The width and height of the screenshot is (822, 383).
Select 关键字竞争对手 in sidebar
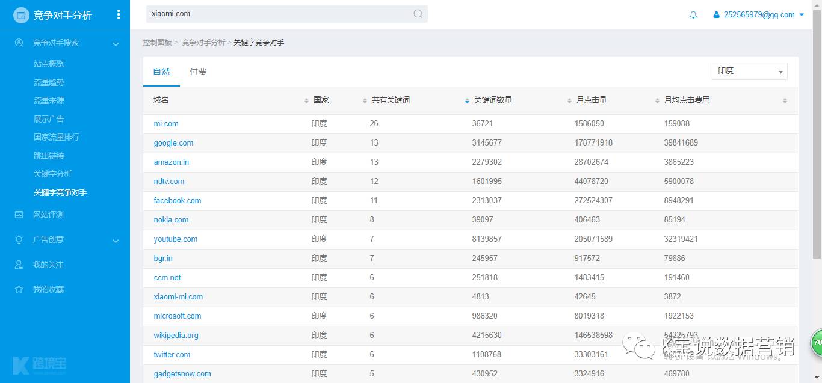tap(60, 192)
